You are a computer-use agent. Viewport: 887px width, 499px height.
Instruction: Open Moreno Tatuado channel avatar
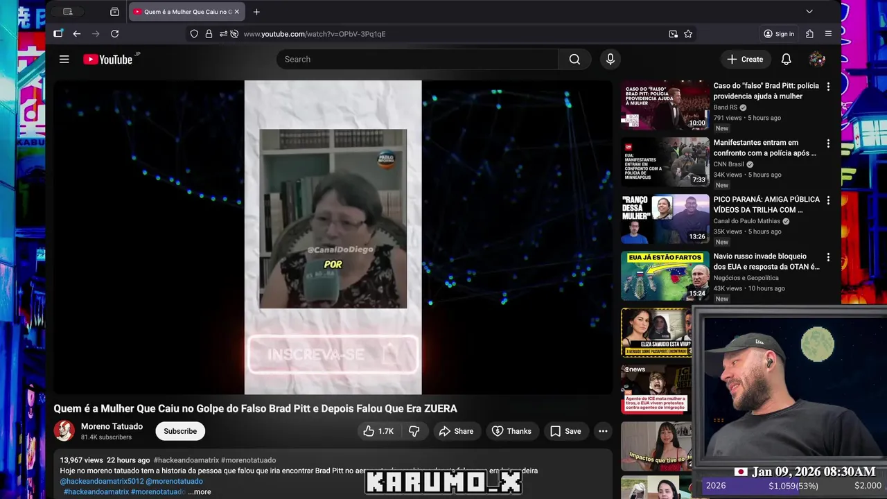coord(64,431)
